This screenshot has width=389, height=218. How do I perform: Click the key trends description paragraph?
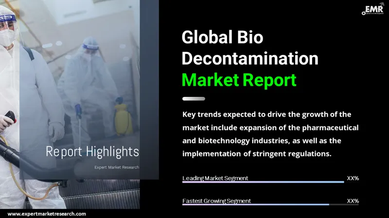[270, 134]
